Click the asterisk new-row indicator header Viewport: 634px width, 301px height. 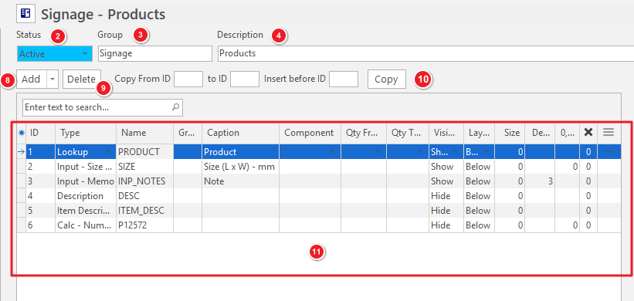pos(22,133)
